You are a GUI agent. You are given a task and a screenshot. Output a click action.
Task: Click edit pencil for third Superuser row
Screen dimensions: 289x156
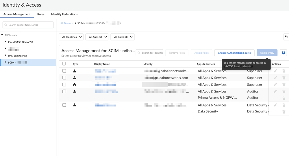tap(275, 85)
